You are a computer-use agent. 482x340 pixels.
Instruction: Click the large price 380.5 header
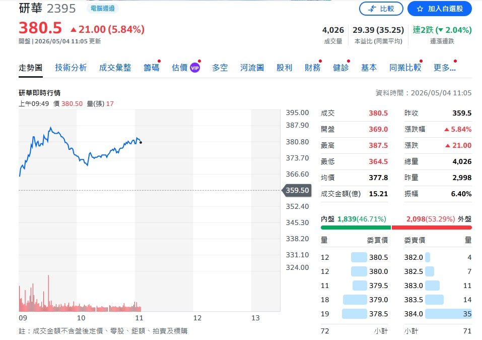[40, 28]
